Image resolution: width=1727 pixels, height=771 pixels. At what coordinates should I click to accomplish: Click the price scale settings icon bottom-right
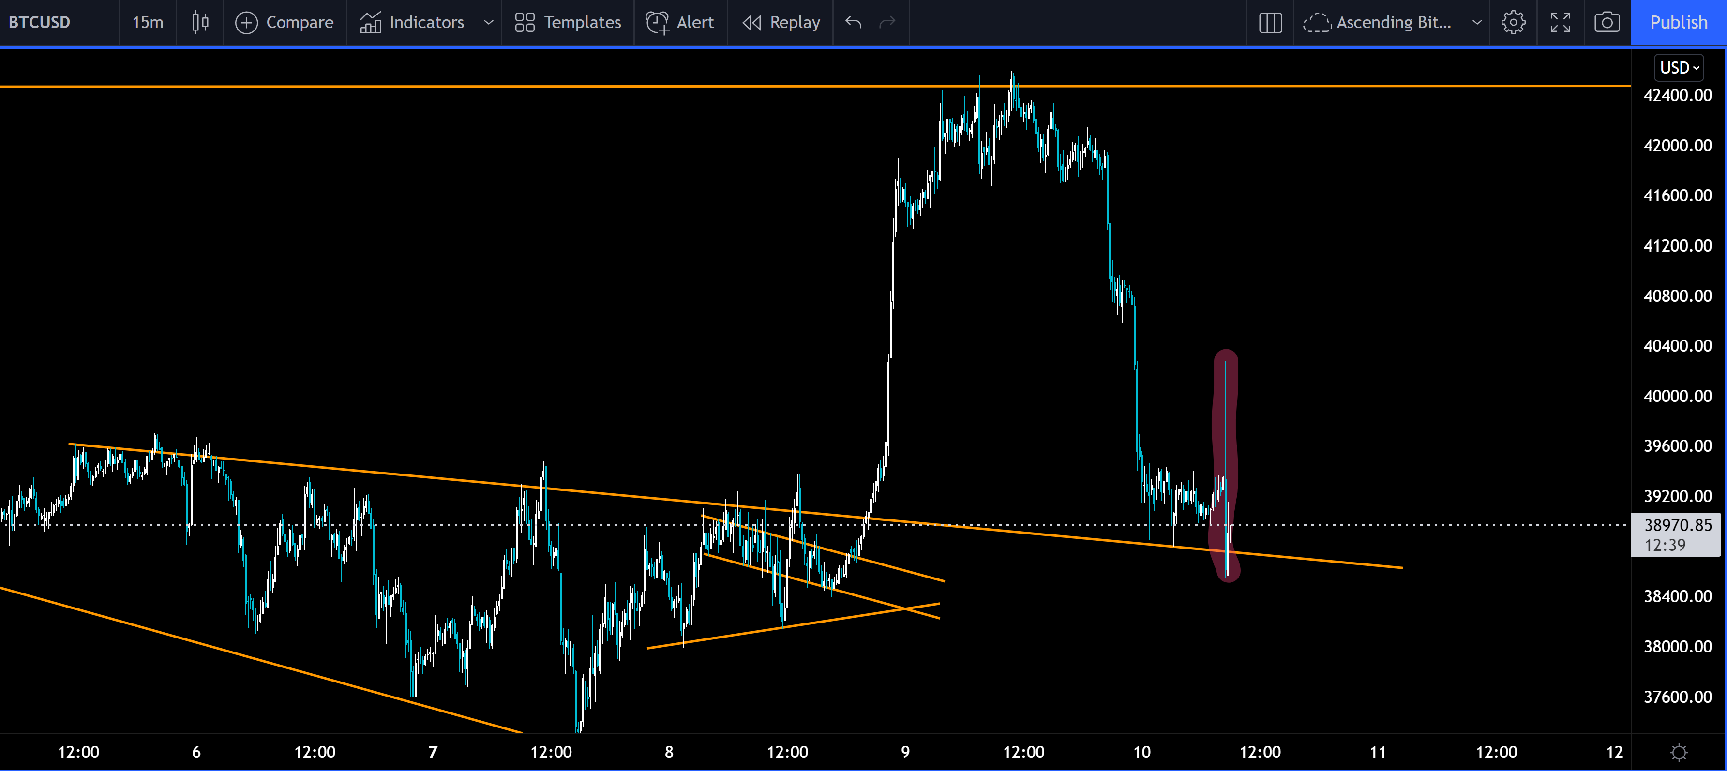click(1679, 752)
